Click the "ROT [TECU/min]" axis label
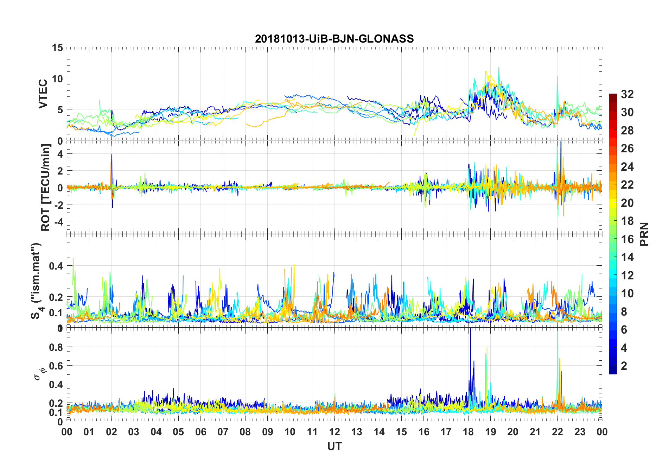This screenshot has width=669, height=468. tap(46, 188)
